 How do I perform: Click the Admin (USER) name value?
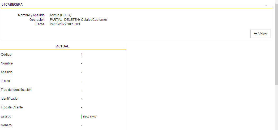pyautogui.click(x=61, y=15)
